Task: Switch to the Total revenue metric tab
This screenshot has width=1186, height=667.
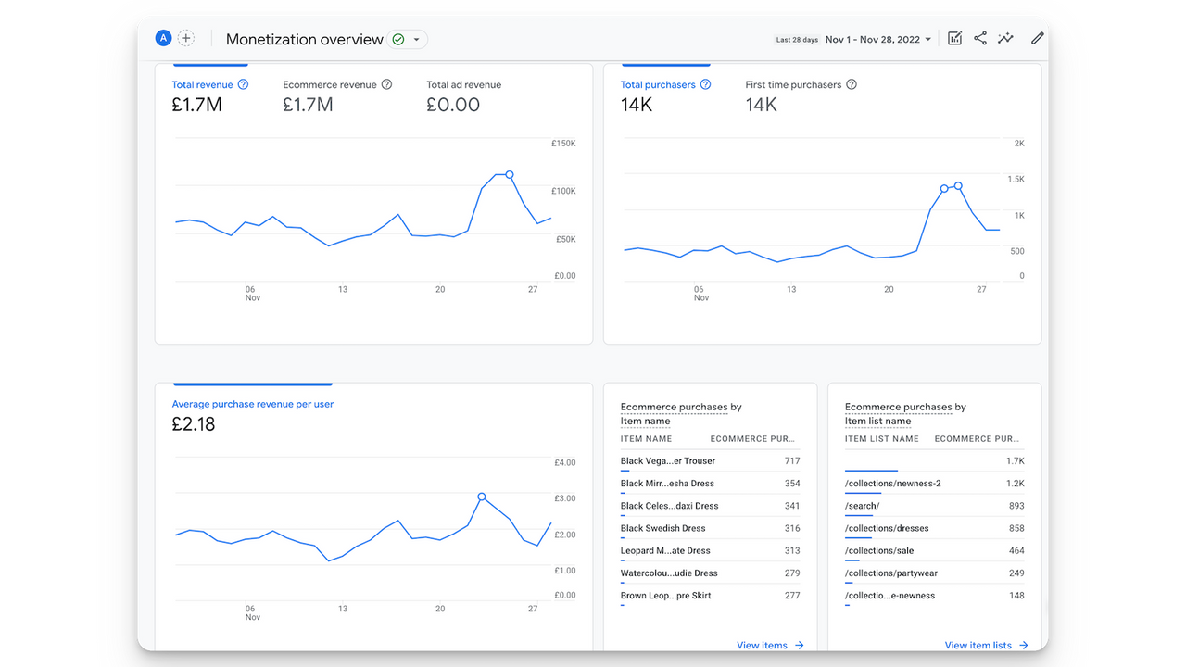Action: click(x=202, y=85)
